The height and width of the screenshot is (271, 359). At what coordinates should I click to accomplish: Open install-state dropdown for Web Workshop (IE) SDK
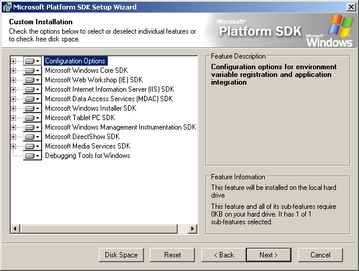coord(32,80)
